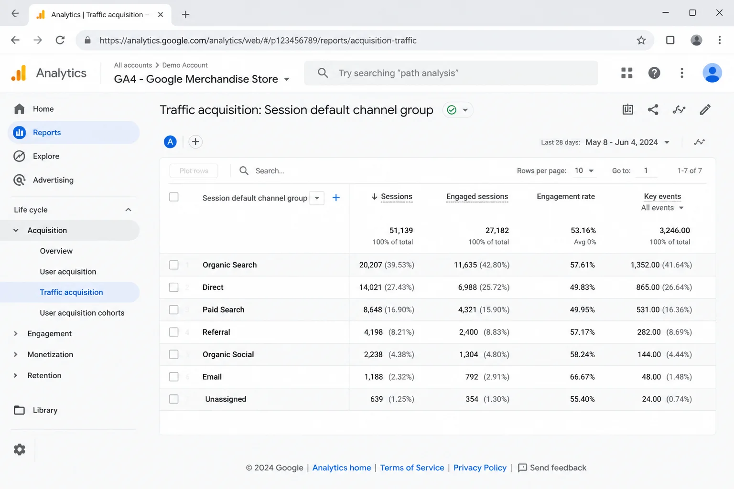Click the Share this report icon

[653, 110]
